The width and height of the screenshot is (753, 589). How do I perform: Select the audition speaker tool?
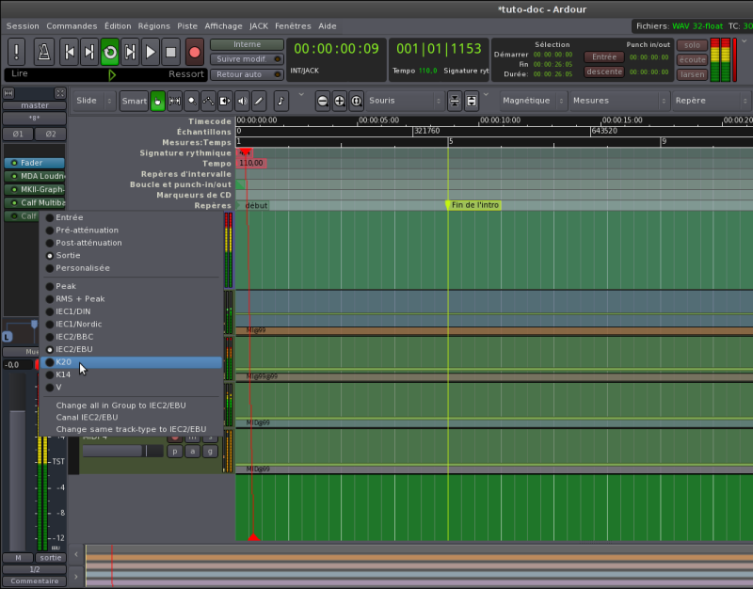coord(242,101)
